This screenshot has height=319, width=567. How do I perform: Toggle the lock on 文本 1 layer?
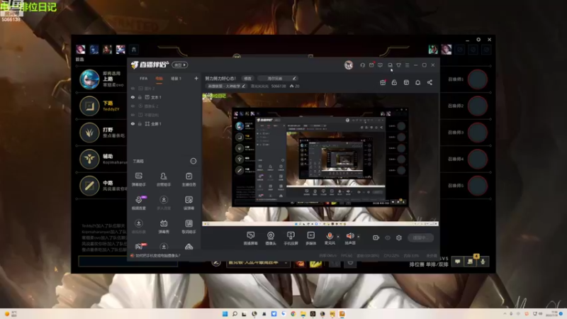click(x=140, y=97)
